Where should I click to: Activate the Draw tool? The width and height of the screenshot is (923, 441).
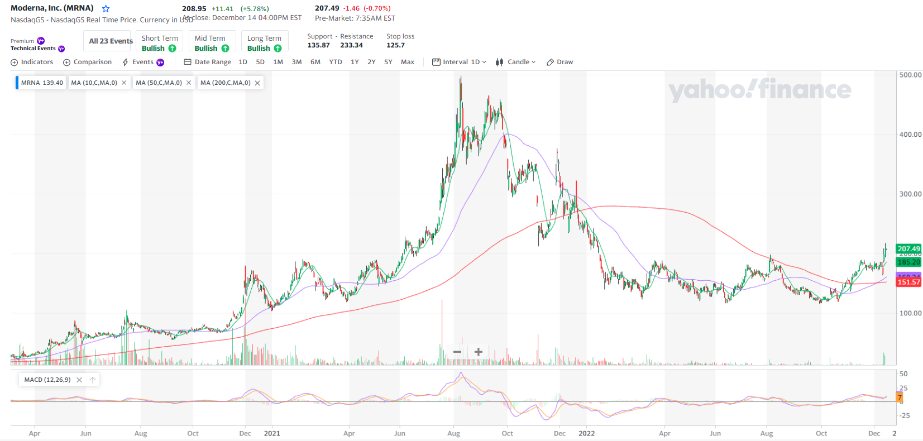pyautogui.click(x=559, y=62)
